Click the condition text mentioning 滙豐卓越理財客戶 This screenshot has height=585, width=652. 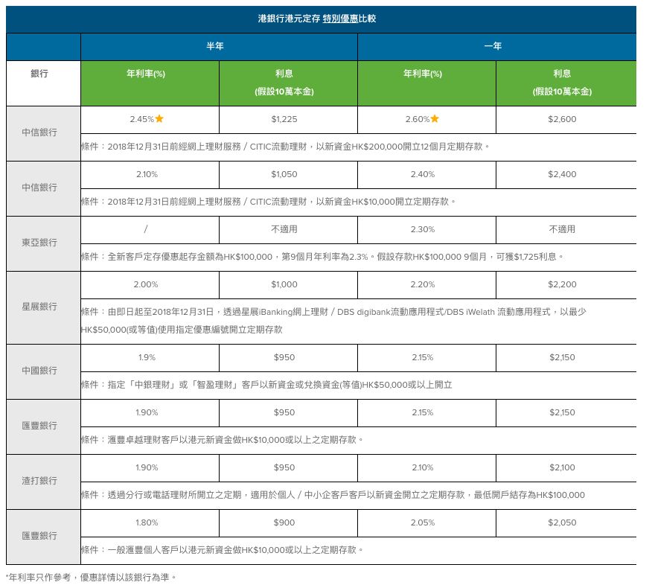coord(222,440)
